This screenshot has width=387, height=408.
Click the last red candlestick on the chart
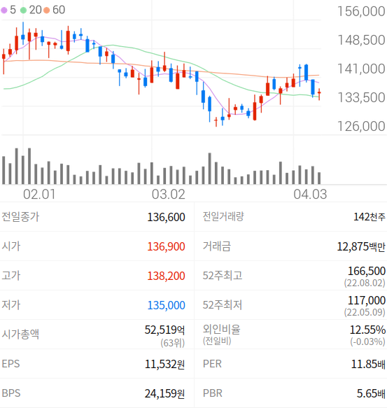(x=319, y=94)
